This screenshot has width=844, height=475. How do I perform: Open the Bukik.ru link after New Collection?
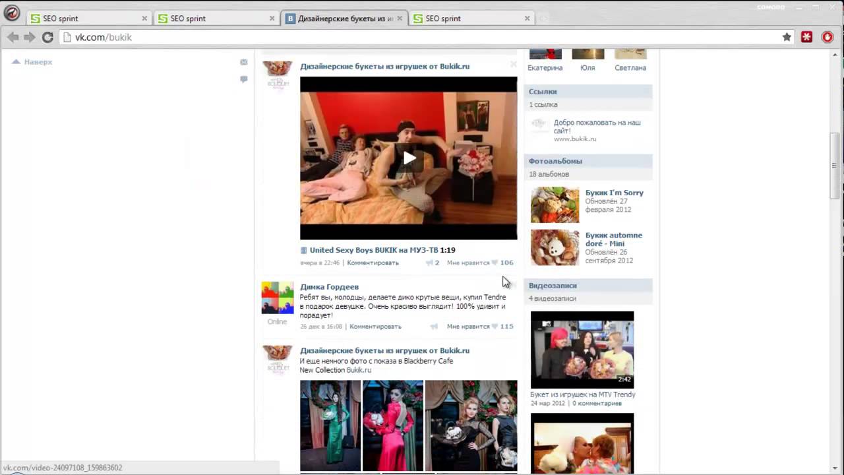coord(359,370)
